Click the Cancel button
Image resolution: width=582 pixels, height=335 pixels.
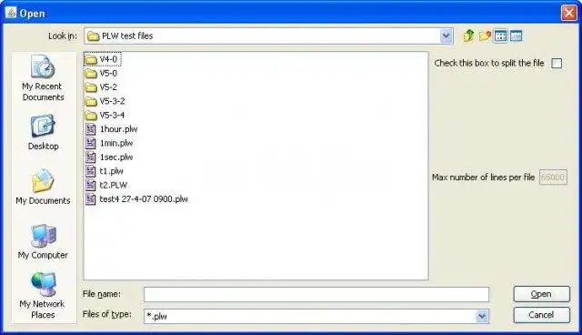point(541,315)
